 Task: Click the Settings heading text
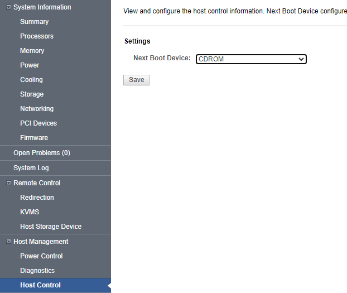(137, 41)
